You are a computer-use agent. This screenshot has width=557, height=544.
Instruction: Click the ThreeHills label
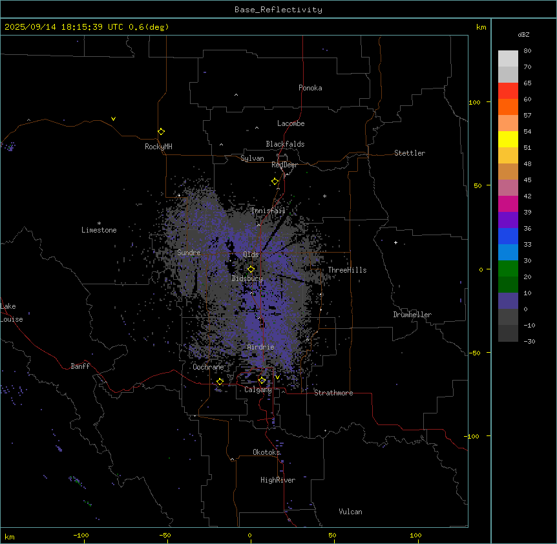click(347, 270)
